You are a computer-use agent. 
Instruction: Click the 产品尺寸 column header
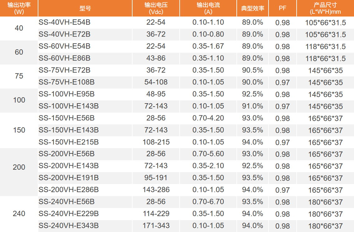[x=325, y=8]
